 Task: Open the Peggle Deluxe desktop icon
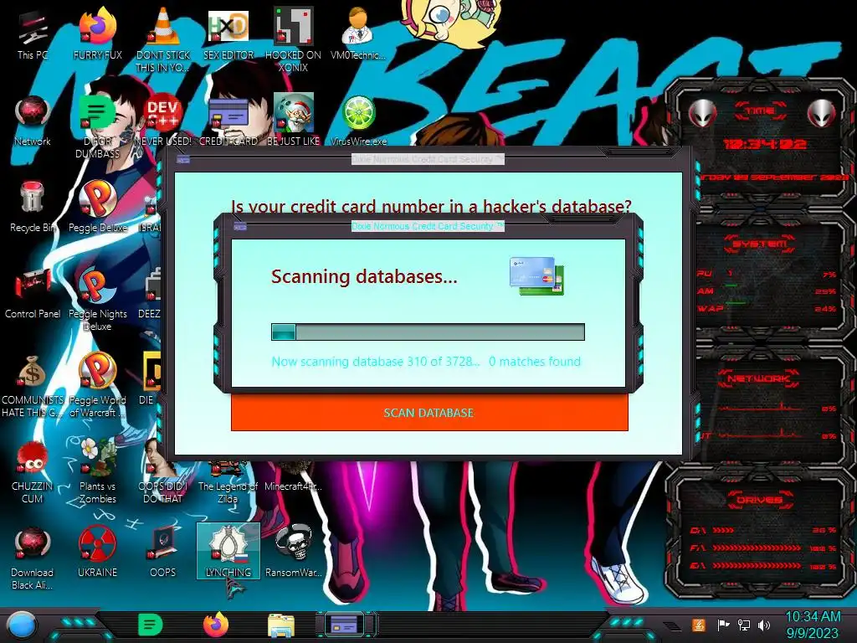click(98, 206)
